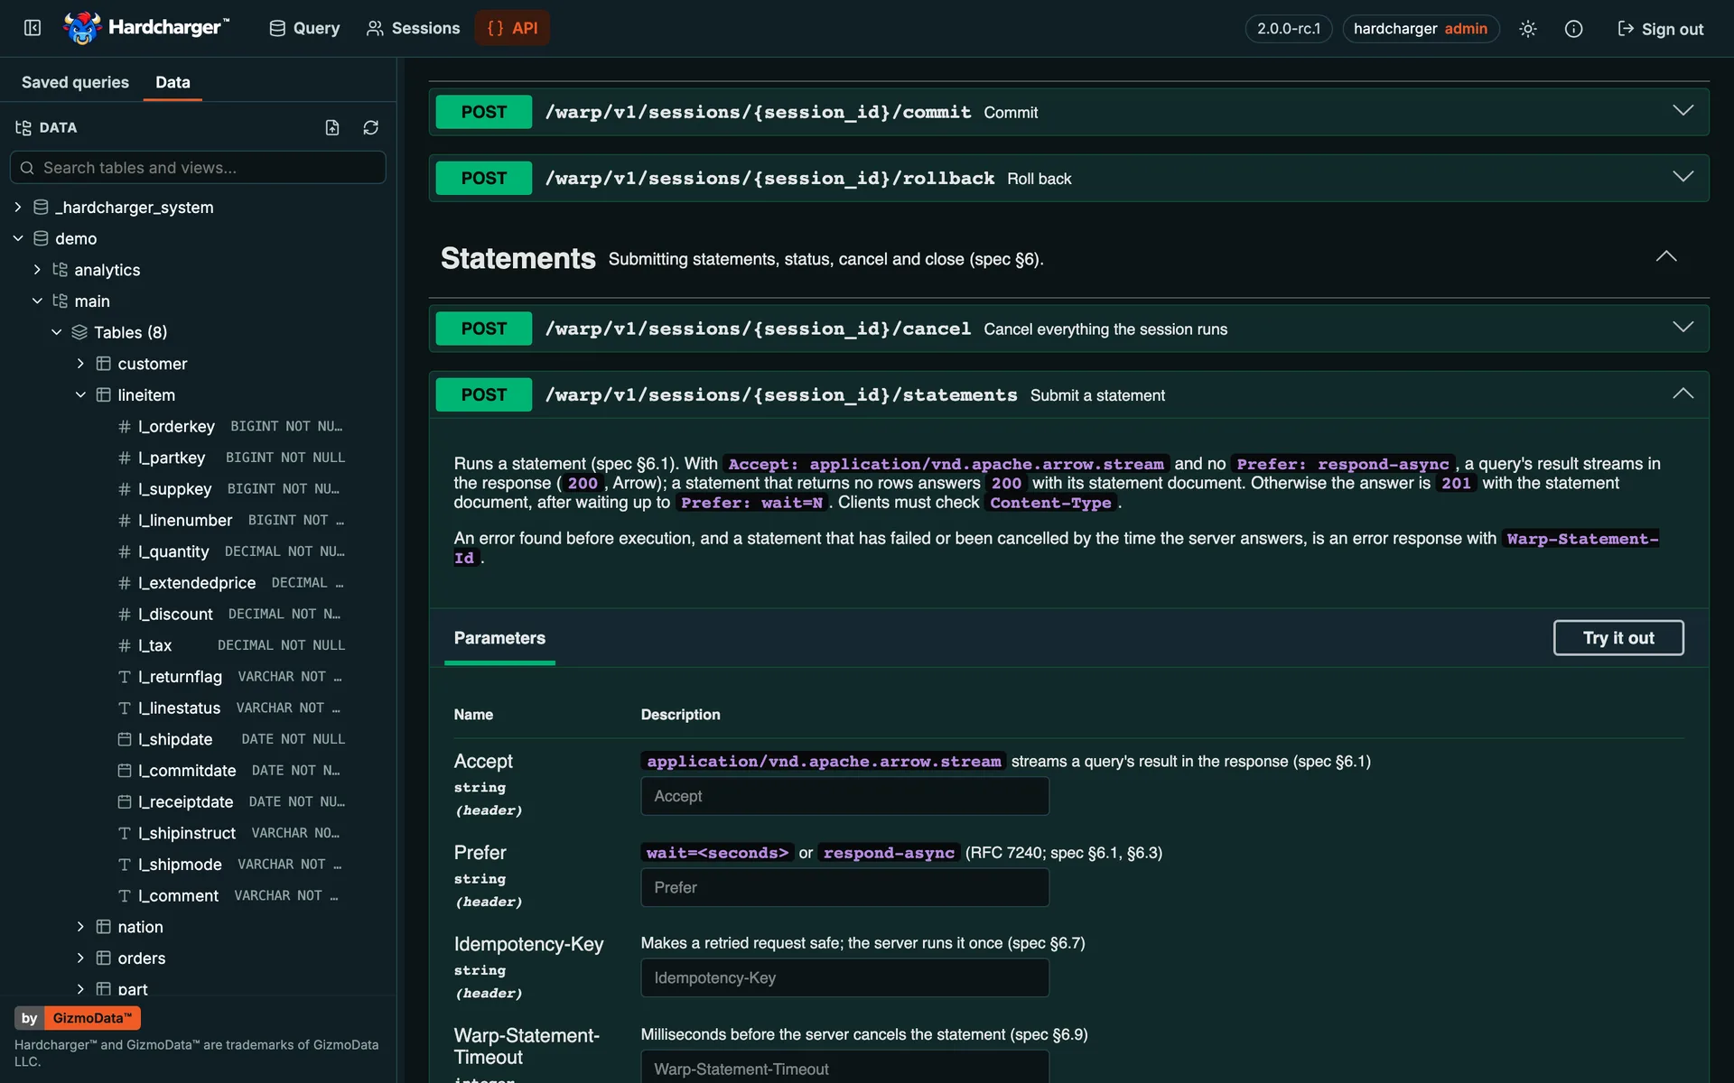Image resolution: width=1734 pixels, height=1083 pixels.
Task: Switch to Saved queries tab
Action: (x=75, y=82)
